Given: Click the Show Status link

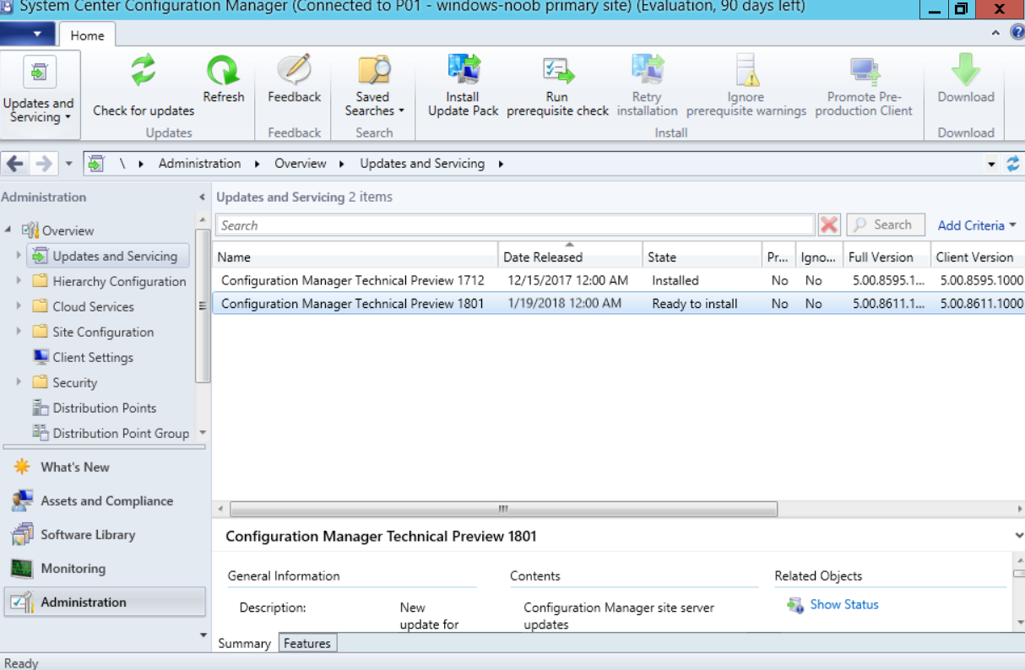Looking at the screenshot, I should coord(844,604).
